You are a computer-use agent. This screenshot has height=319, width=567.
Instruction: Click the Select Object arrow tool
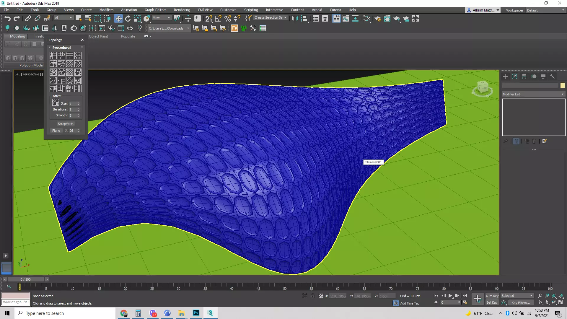pyautogui.click(x=78, y=19)
